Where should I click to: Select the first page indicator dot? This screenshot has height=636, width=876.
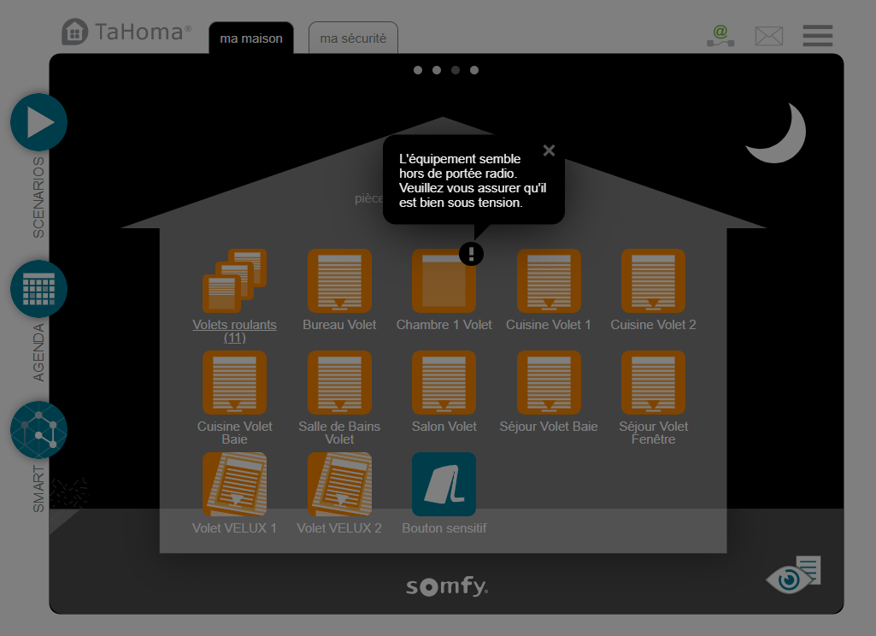click(418, 70)
